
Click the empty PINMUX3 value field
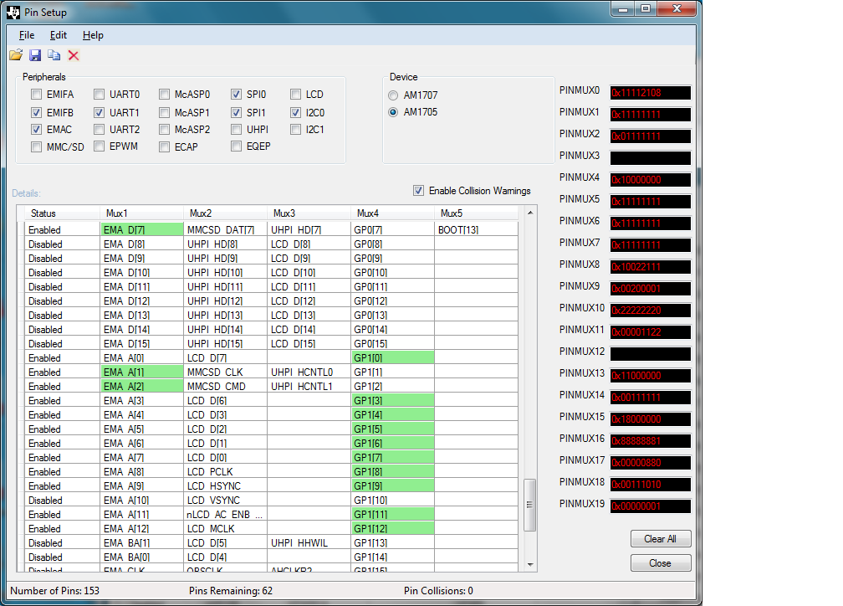tap(650, 157)
